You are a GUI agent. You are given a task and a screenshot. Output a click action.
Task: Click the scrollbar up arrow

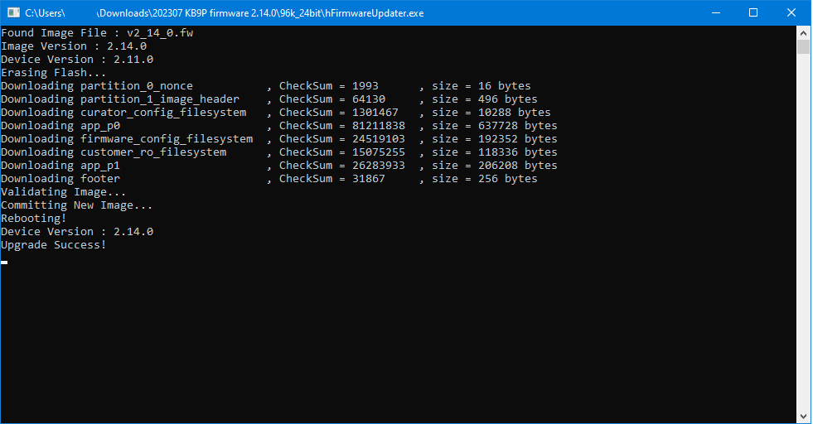point(803,33)
